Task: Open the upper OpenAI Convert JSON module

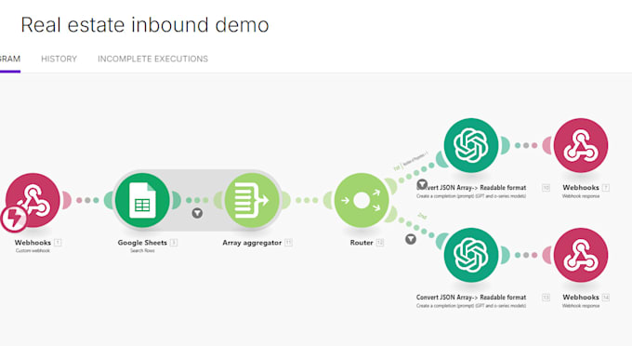Action: click(x=471, y=146)
